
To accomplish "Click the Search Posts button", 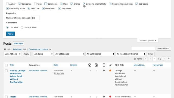I will [163, 48].
